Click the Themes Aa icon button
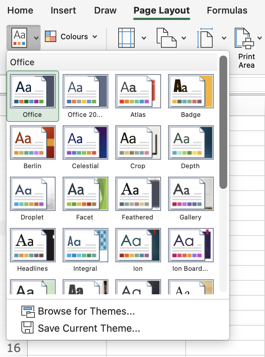The height and width of the screenshot is (357, 265). pos(19,37)
